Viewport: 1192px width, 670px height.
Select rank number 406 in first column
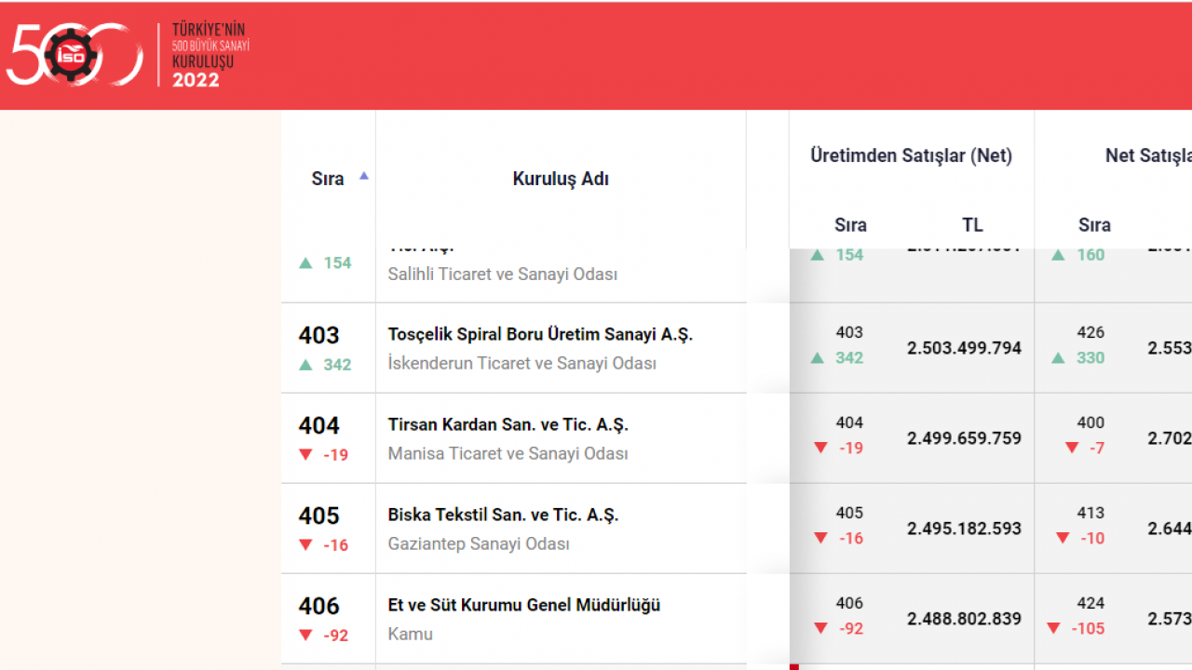click(x=318, y=606)
